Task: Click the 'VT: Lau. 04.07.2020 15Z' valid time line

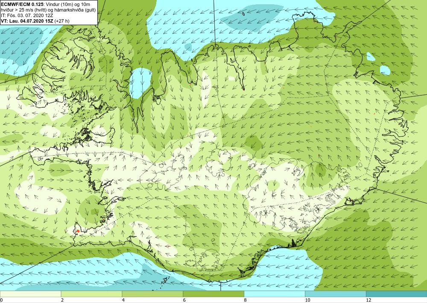Action: point(35,21)
